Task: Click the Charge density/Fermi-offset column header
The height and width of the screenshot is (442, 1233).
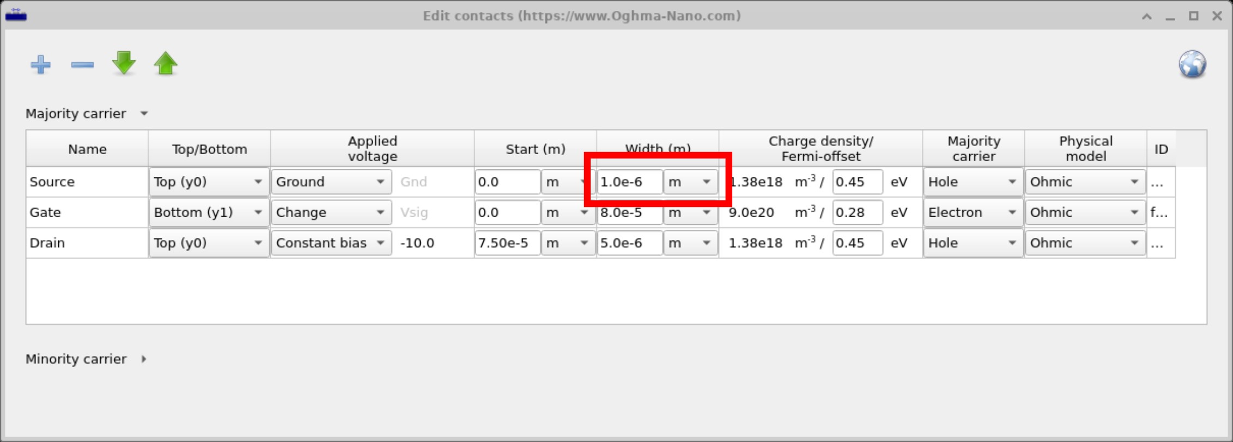Action: point(821,149)
